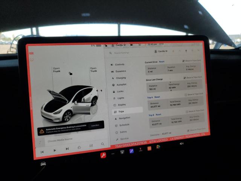
Task: Tap the thumbs-up like icon
Action: pos(79,147)
